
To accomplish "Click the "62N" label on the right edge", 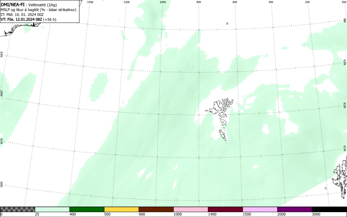I will [x=345, y=105].
